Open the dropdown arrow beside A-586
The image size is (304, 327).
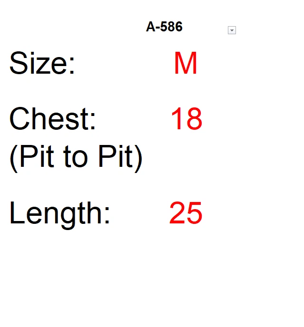(232, 30)
